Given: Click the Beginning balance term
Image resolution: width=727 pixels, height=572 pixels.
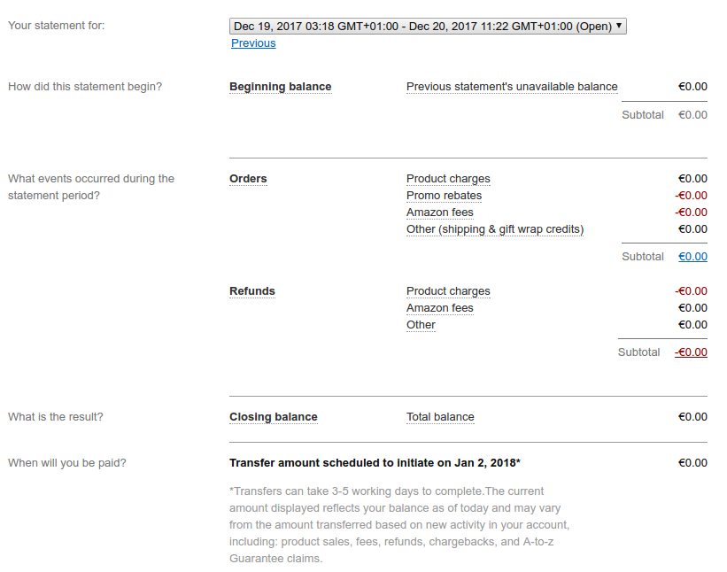Looking at the screenshot, I should click(280, 87).
